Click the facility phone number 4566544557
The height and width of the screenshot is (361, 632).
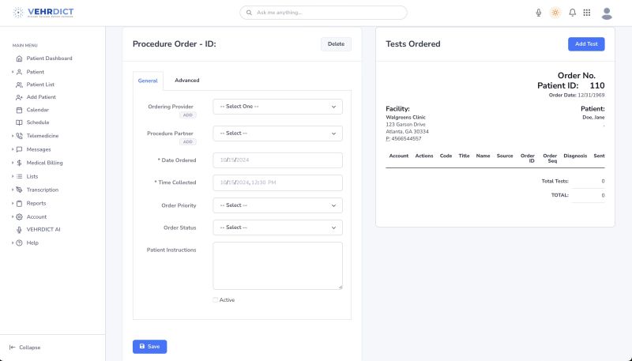coord(406,138)
